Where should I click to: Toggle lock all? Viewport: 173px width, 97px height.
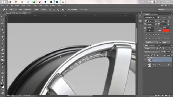coord(157,55)
